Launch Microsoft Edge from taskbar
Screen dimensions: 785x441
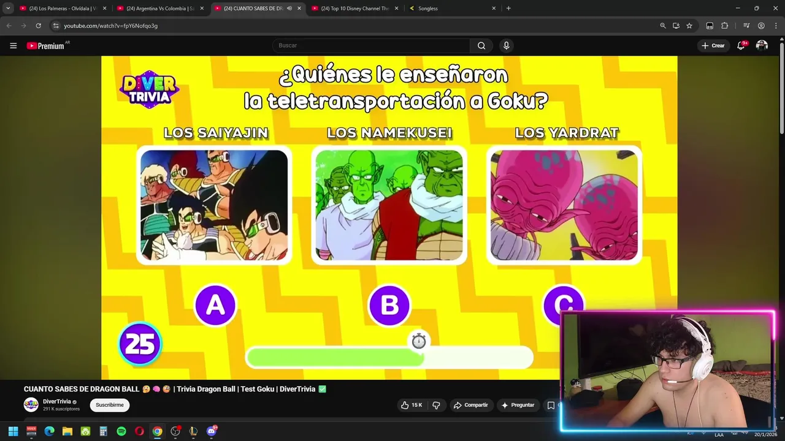tap(50, 431)
